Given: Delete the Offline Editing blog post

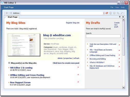Looking at the screenshot, I should [78, 74].
